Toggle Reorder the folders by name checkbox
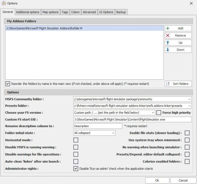Image resolution: width=197 pixels, height=184 pixels. pos(7,84)
